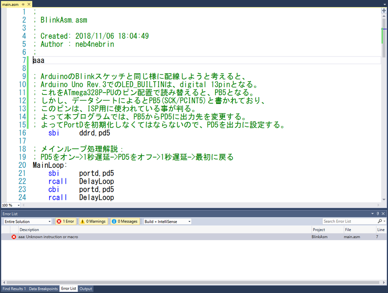Click the BlinkAsm project cell in error row
This screenshot has height=293, width=388.
tap(319, 237)
